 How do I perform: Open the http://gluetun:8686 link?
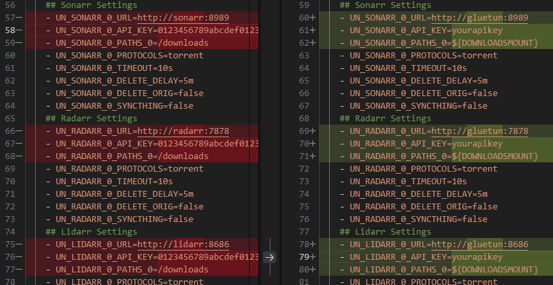pyautogui.click(x=479, y=245)
